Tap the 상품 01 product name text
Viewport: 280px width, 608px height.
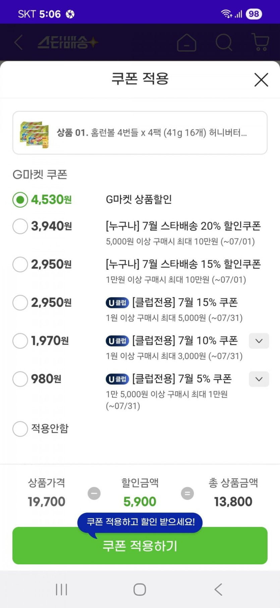[x=152, y=133]
